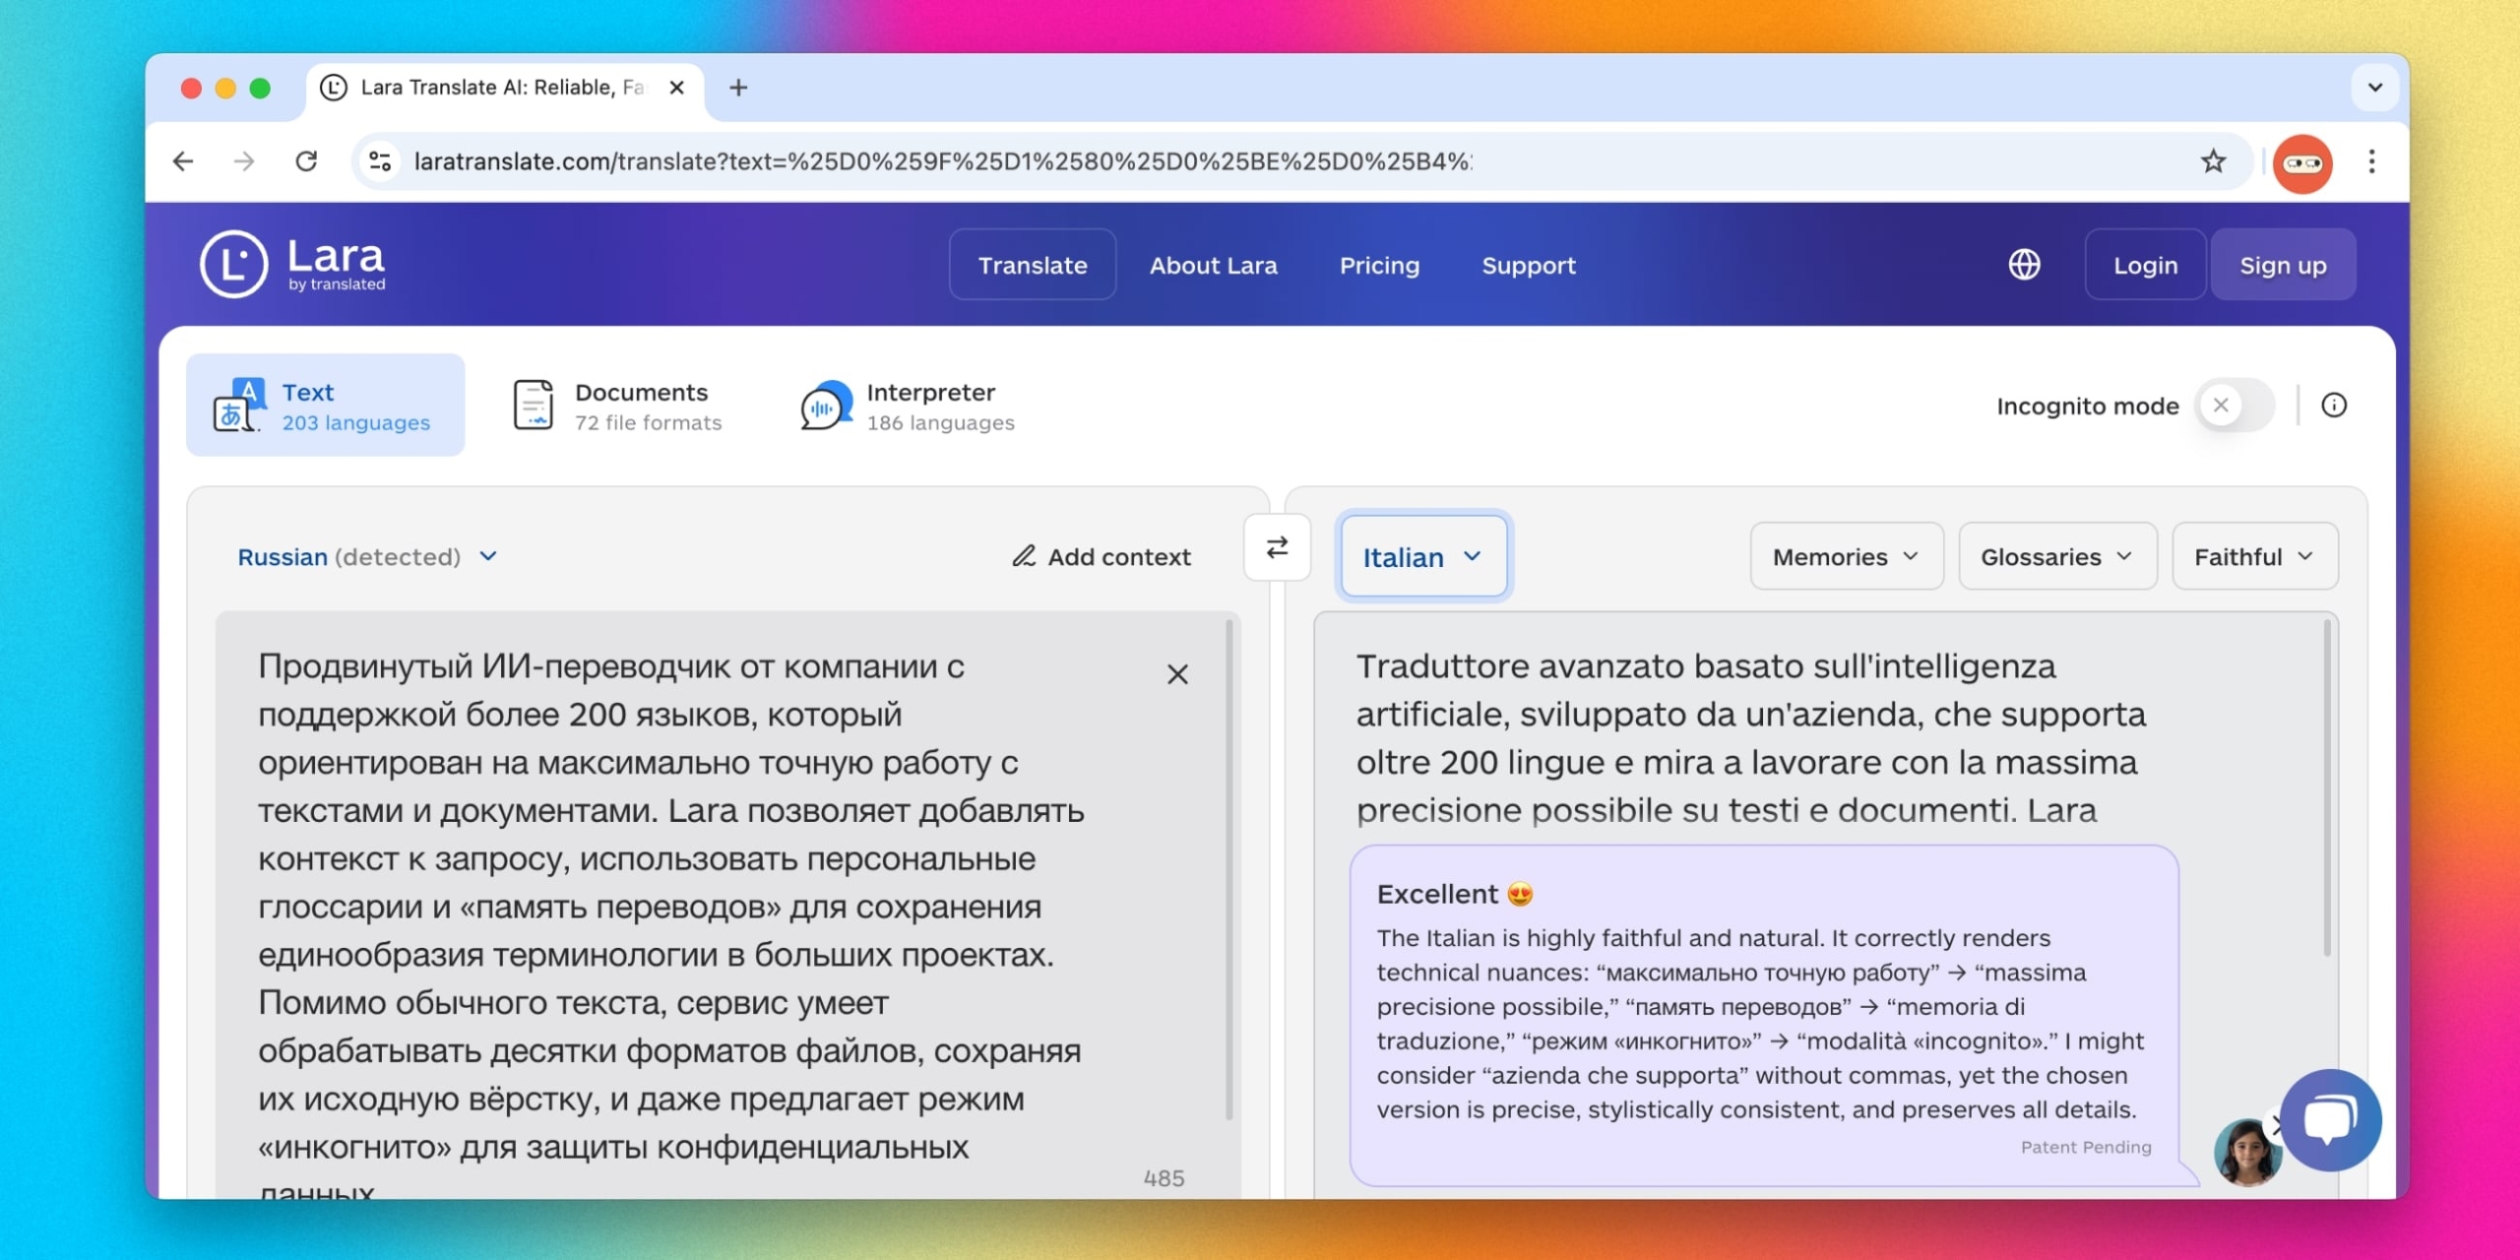Click Add context pencil button
Image resolution: width=2520 pixels, height=1260 pixels.
1102,557
